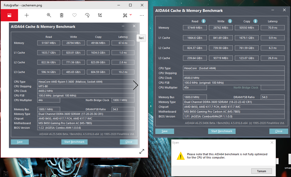Click Start Benchmark in AIDA64 window
291x177 pixels.
[x=222, y=131]
